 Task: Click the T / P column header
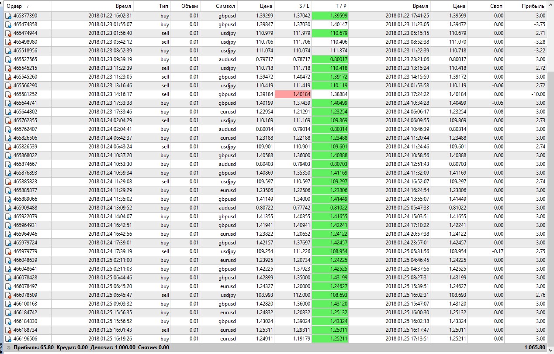330,6
